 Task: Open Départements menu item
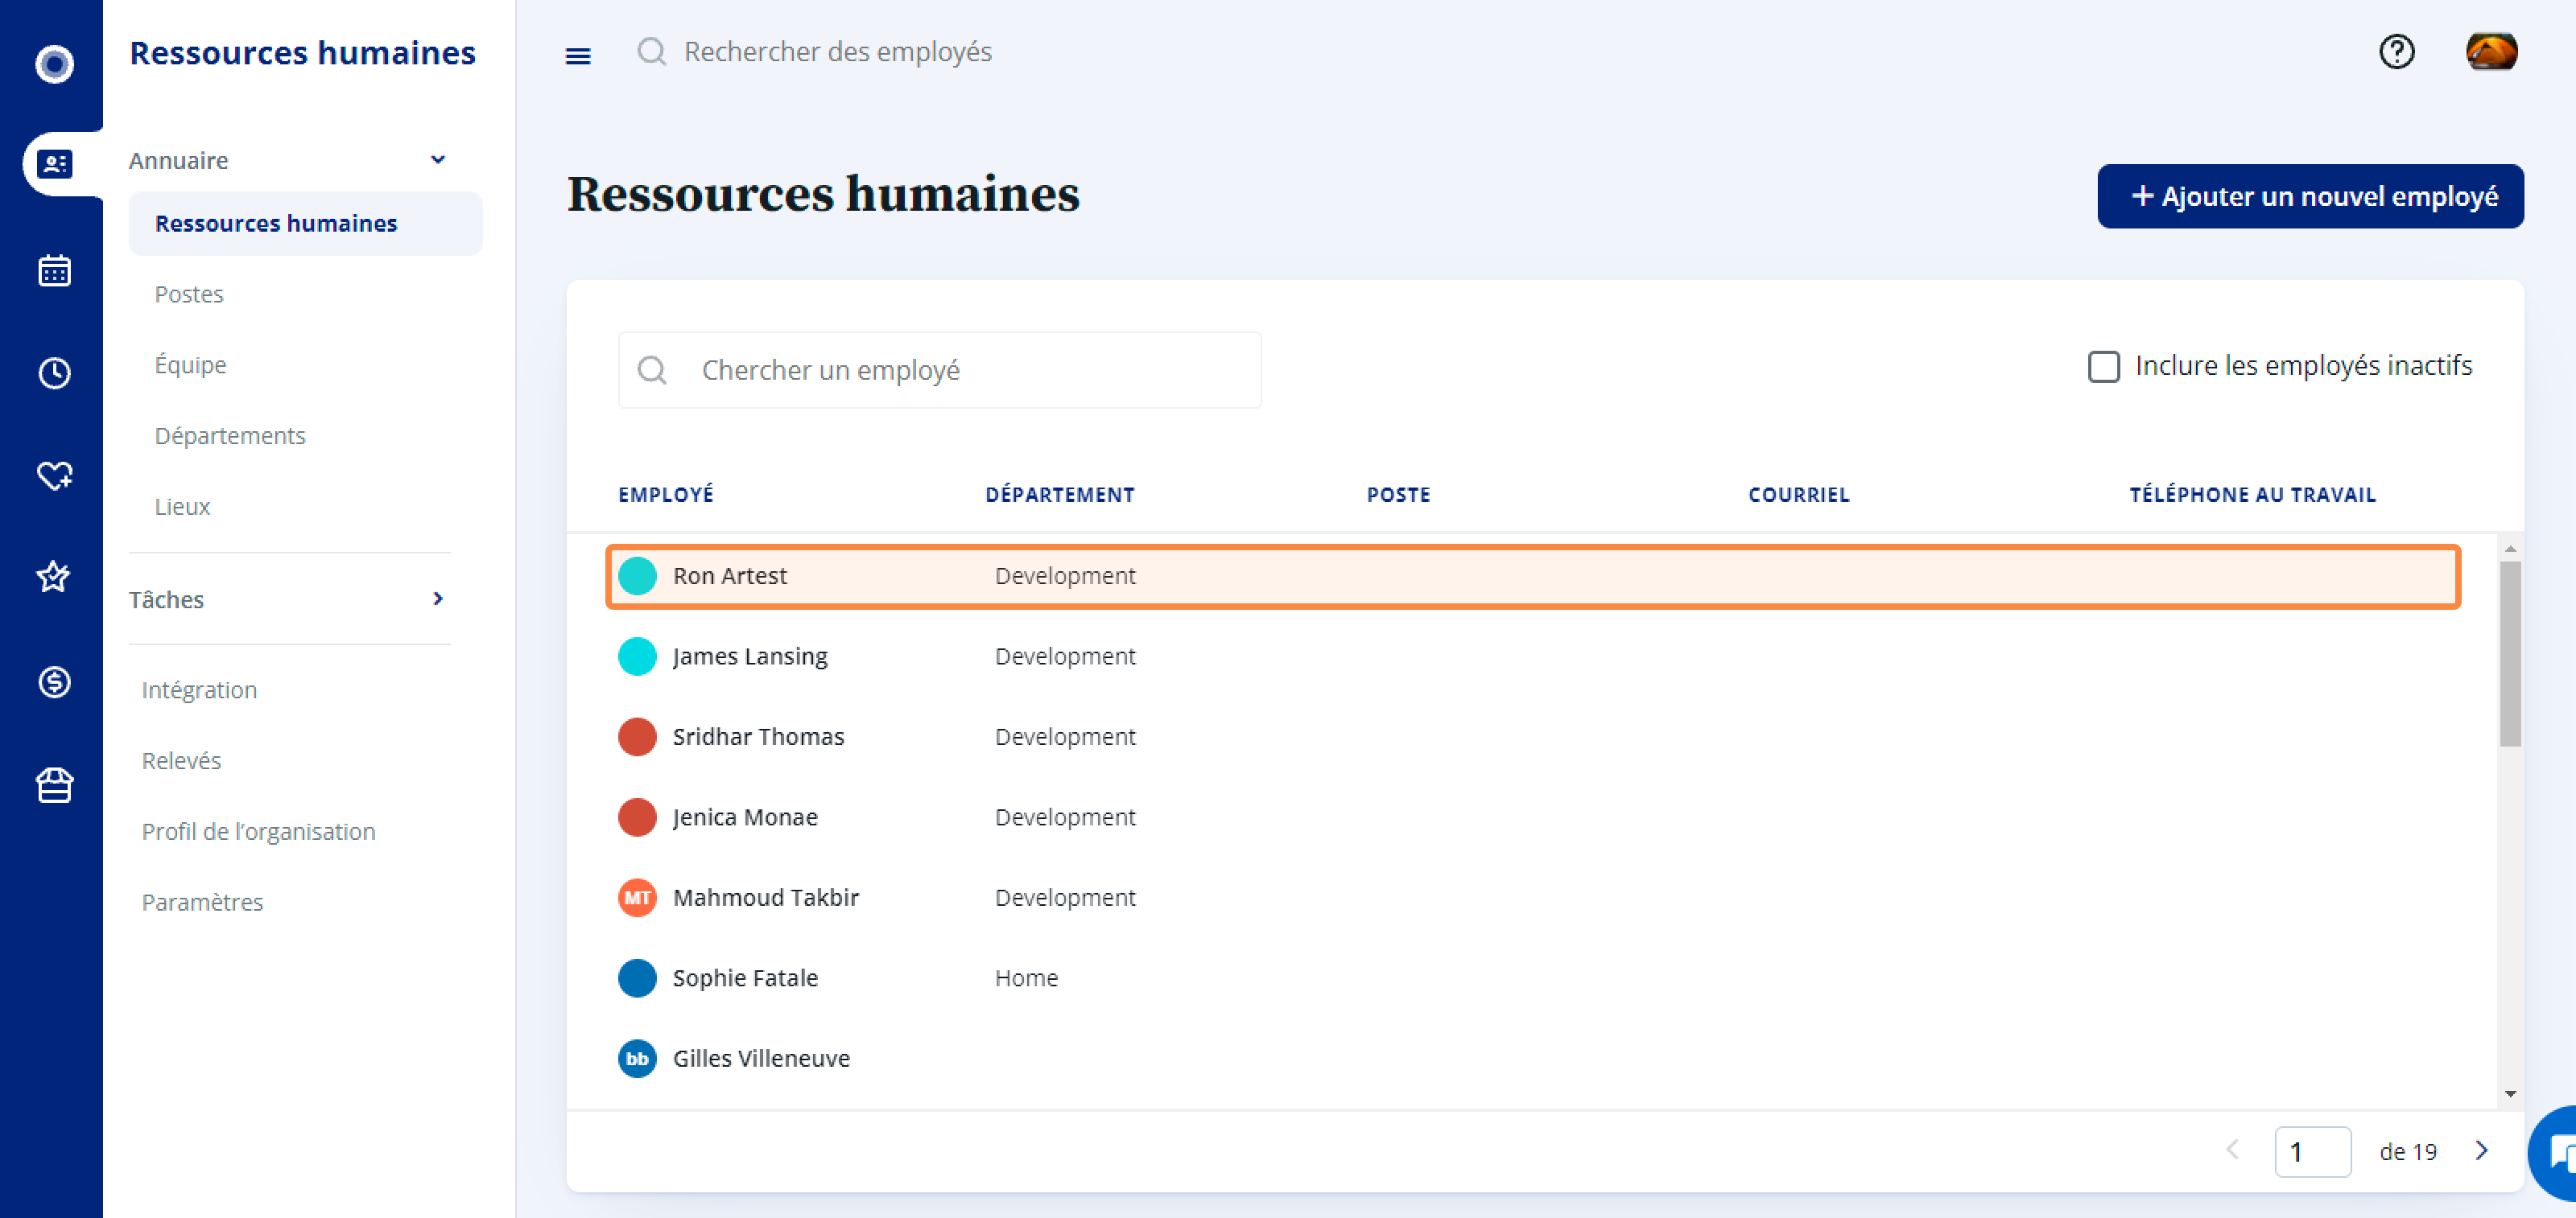point(230,437)
